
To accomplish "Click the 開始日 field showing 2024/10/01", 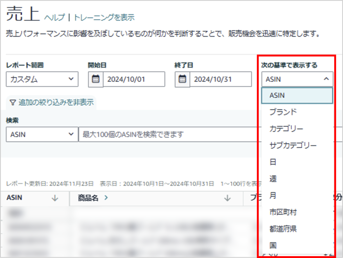I will click(134, 79).
